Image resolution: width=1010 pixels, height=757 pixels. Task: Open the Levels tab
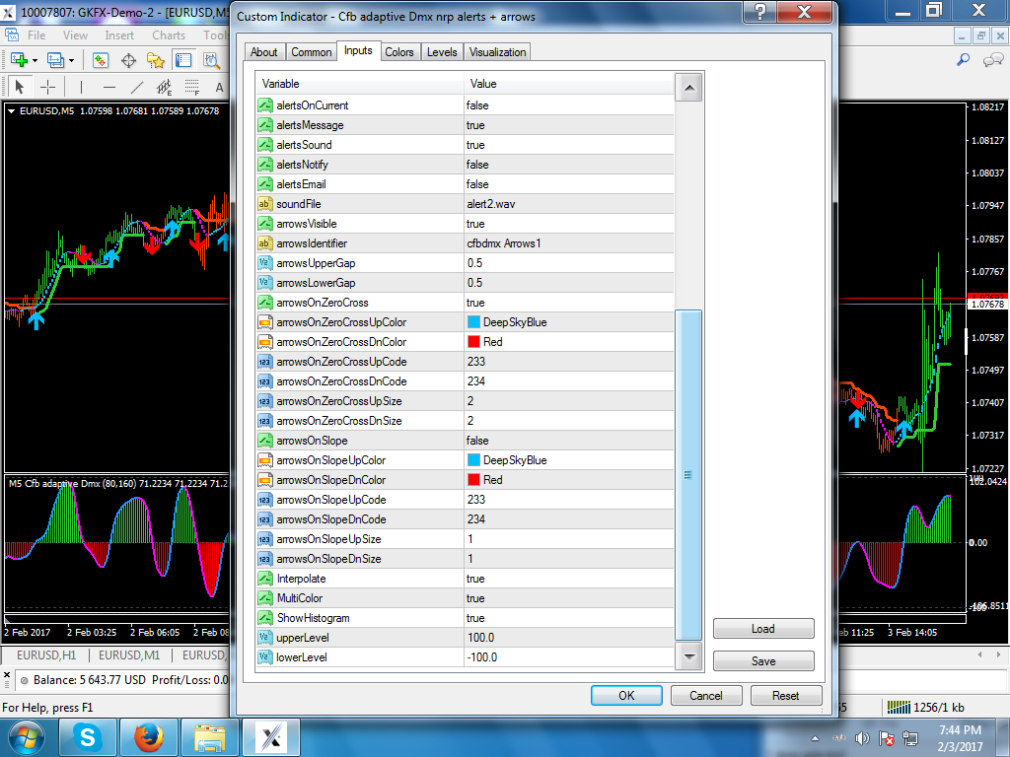[442, 52]
